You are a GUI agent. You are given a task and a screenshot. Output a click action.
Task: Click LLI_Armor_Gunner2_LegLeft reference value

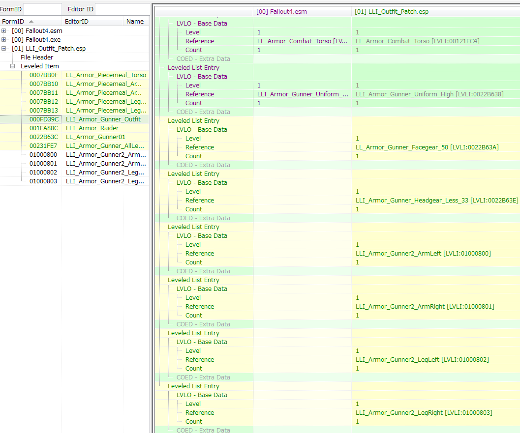tap(422, 359)
